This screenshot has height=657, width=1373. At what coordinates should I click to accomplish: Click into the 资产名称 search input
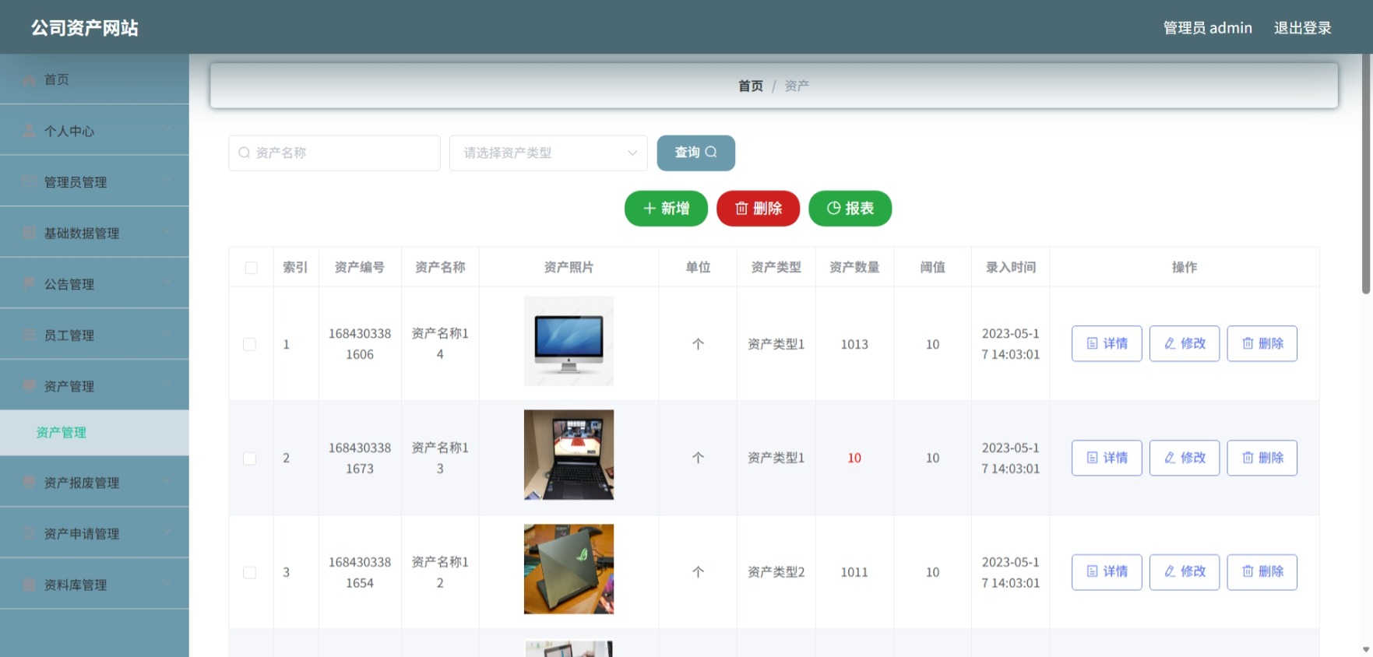pyautogui.click(x=335, y=153)
